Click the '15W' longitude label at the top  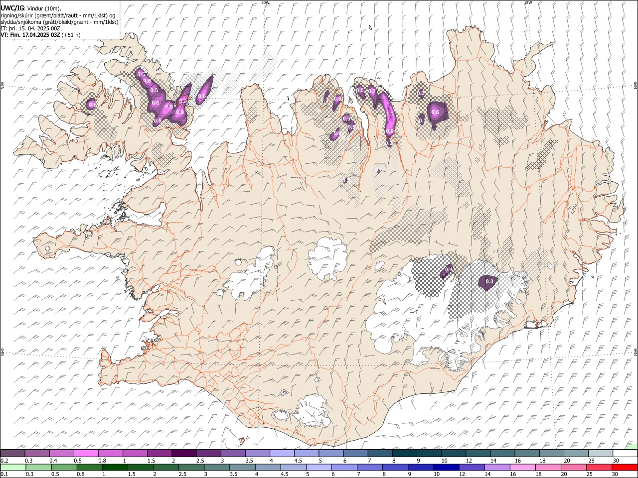tap(528, 2)
